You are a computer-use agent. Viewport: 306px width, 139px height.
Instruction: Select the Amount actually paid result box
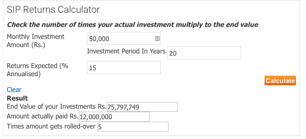(114, 117)
